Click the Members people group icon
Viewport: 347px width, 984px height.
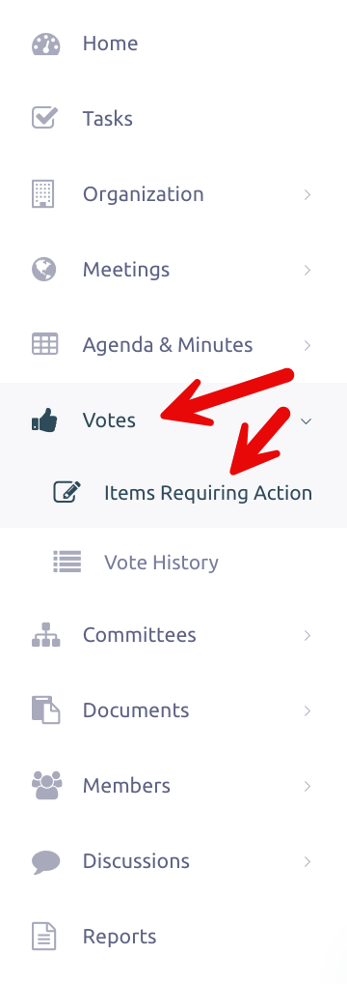(x=47, y=786)
